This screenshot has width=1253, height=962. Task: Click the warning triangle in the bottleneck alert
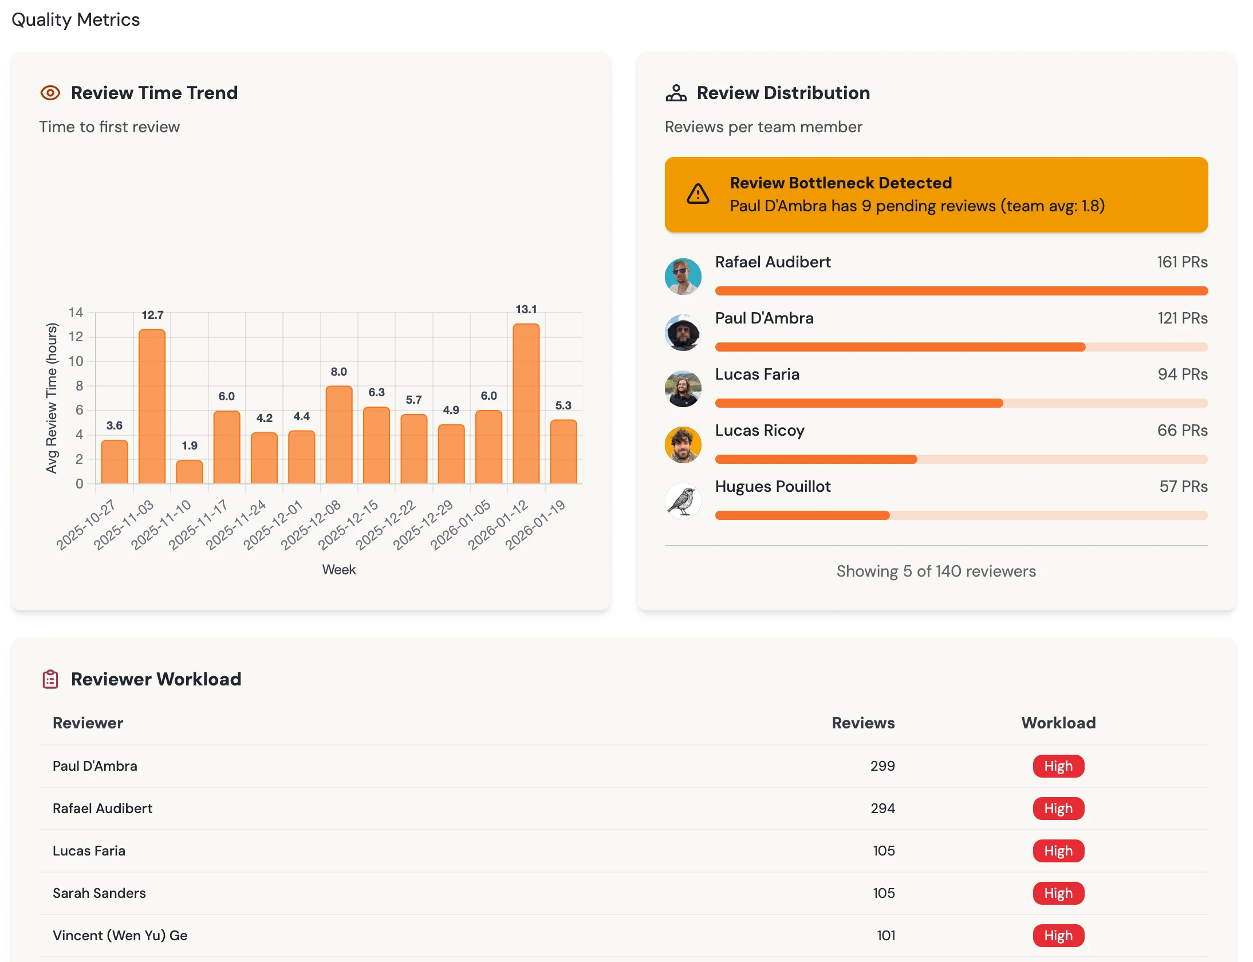pyautogui.click(x=698, y=194)
